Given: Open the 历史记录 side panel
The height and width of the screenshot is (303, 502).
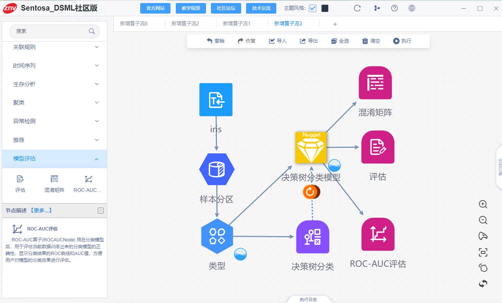Looking at the screenshot, I should click(499, 167).
